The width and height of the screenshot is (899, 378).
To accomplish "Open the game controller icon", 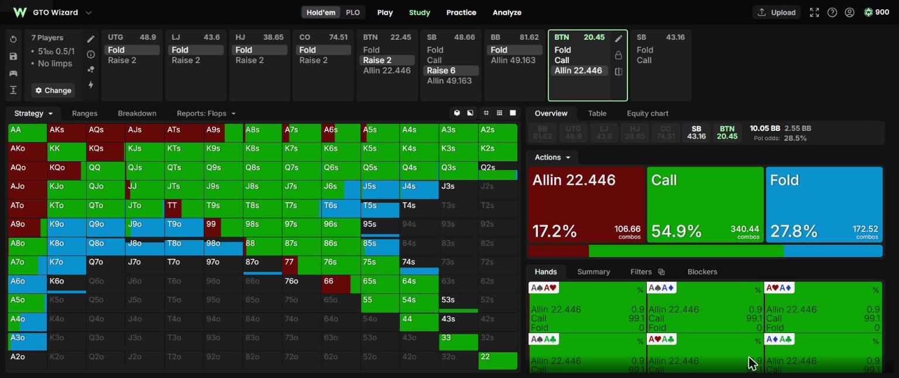I will coord(13,73).
